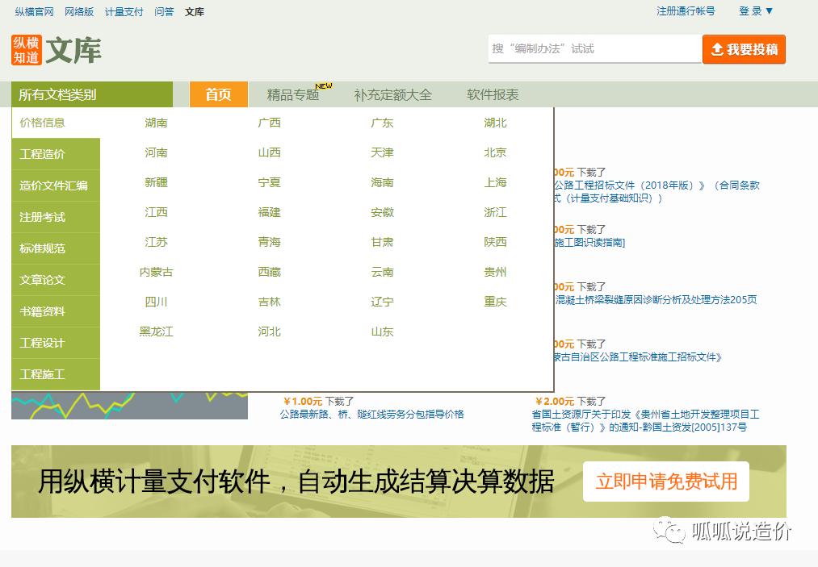The height and width of the screenshot is (567, 818).
Task: Select the 西藏 province link
Action: 269,272
